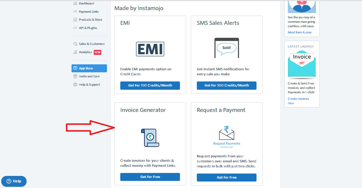Viewport: 362px width, 188px height.
Task: Click the API & Plugins code icon
Action: [x=75, y=28]
